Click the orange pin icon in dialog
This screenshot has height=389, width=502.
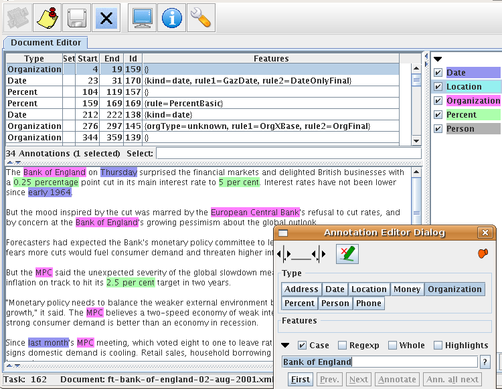coord(483,253)
